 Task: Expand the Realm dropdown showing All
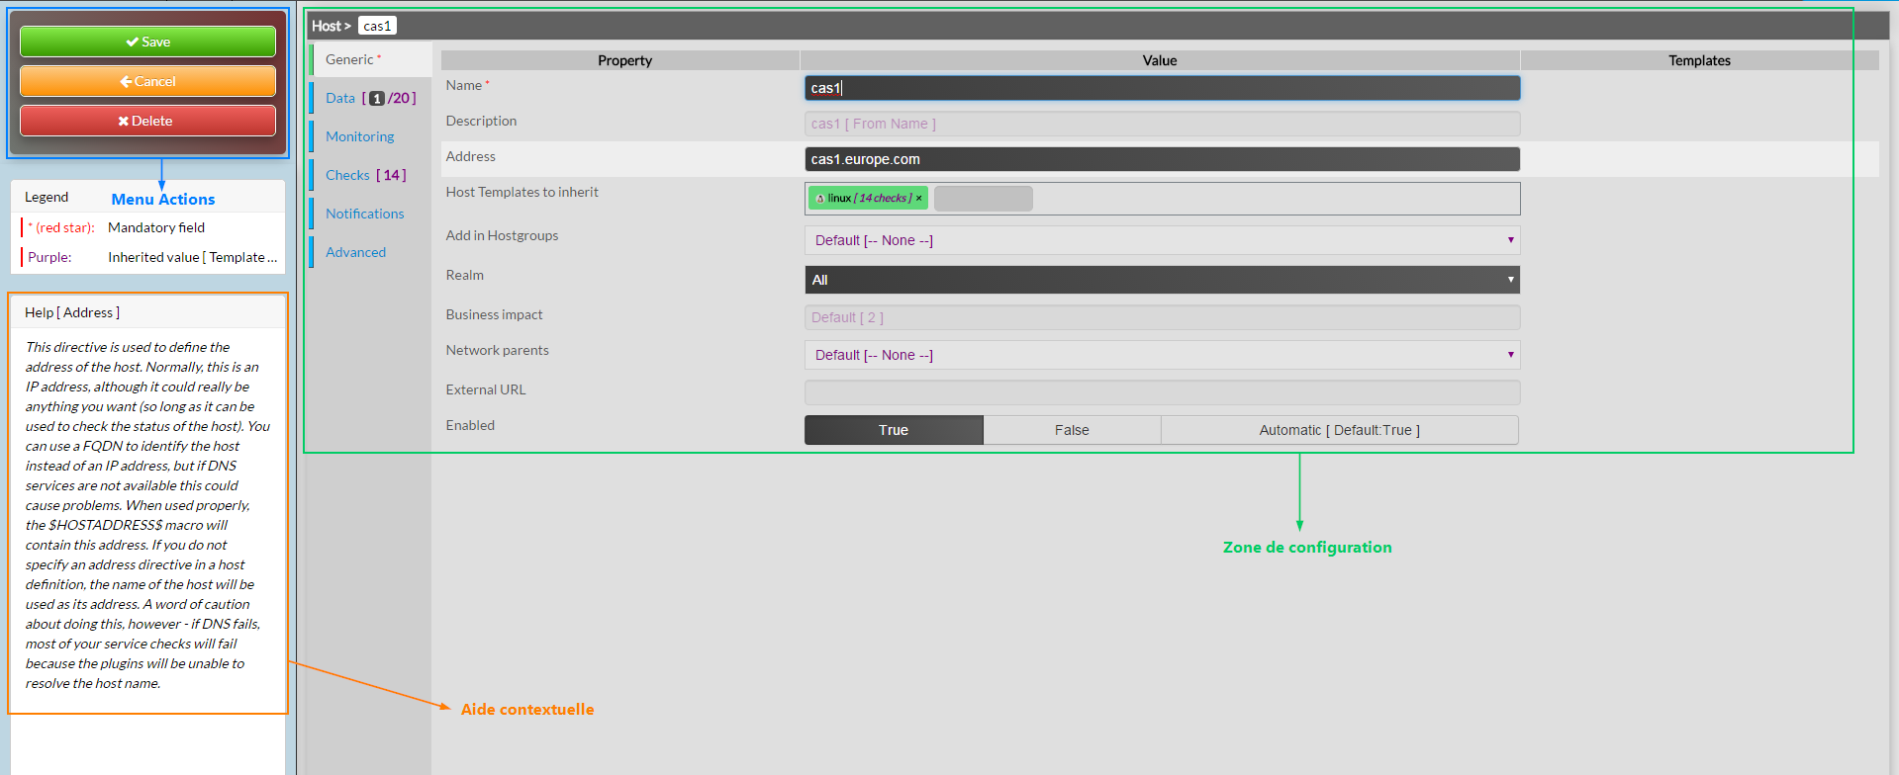[1161, 280]
